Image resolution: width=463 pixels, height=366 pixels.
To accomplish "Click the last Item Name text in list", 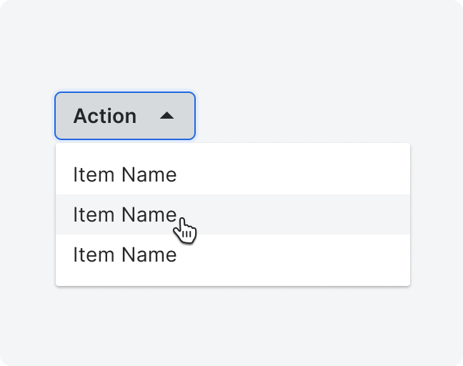I will pos(124,254).
